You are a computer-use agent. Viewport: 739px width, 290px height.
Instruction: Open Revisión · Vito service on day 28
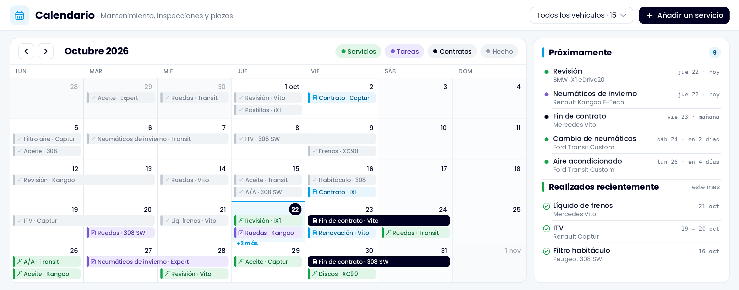pos(194,274)
